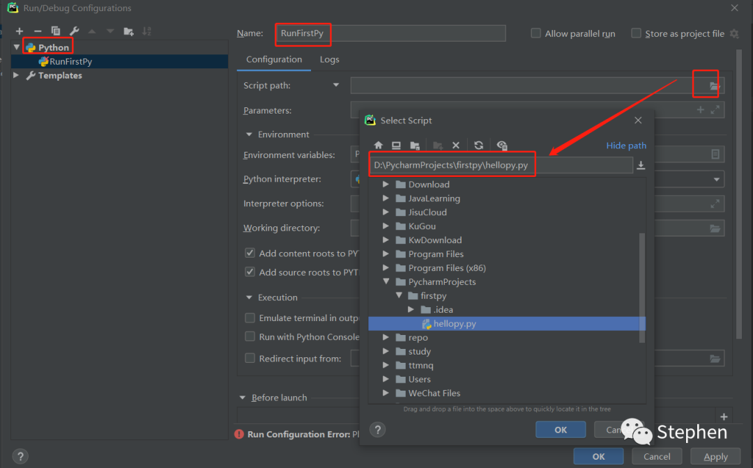Expand the JavaLearning folder
This screenshot has height=468, width=753.
click(x=386, y=198)
